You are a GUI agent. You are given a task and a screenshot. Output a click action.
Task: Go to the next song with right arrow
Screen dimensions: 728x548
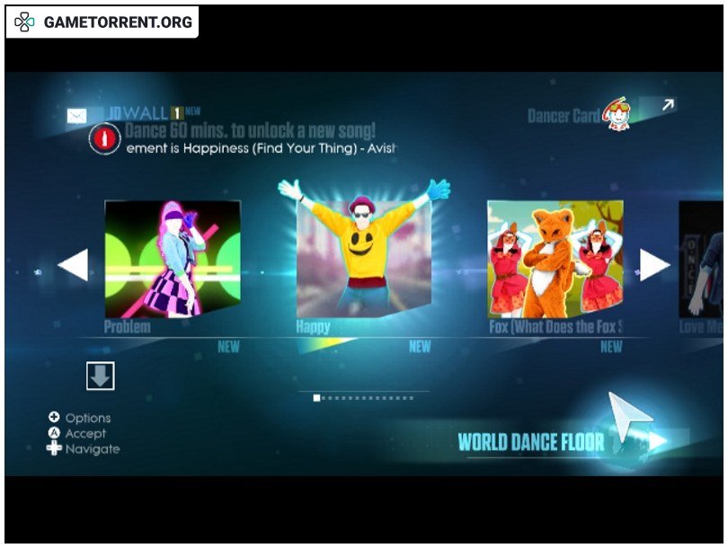pos(654,265)
